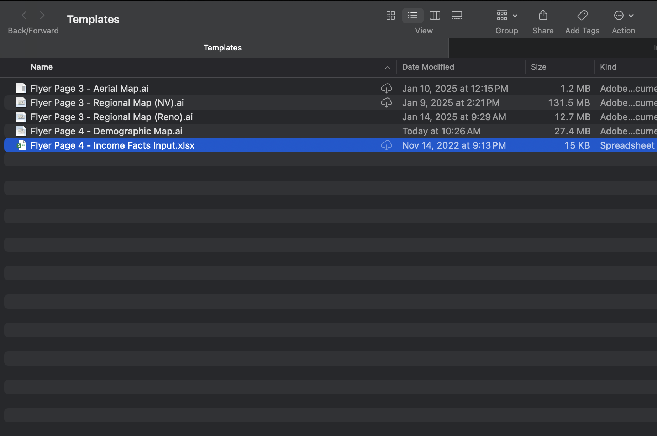Switch to icon grid view
The image size is (657, 436).
390,15
